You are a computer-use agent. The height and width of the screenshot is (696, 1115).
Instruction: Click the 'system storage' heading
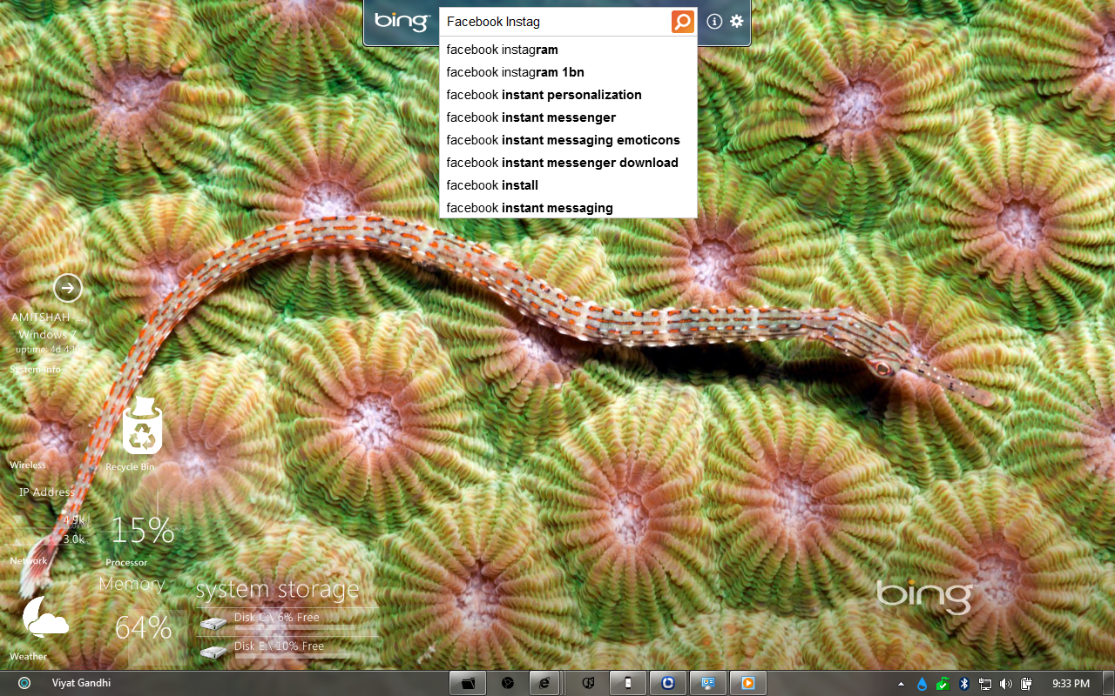[277, 590]
